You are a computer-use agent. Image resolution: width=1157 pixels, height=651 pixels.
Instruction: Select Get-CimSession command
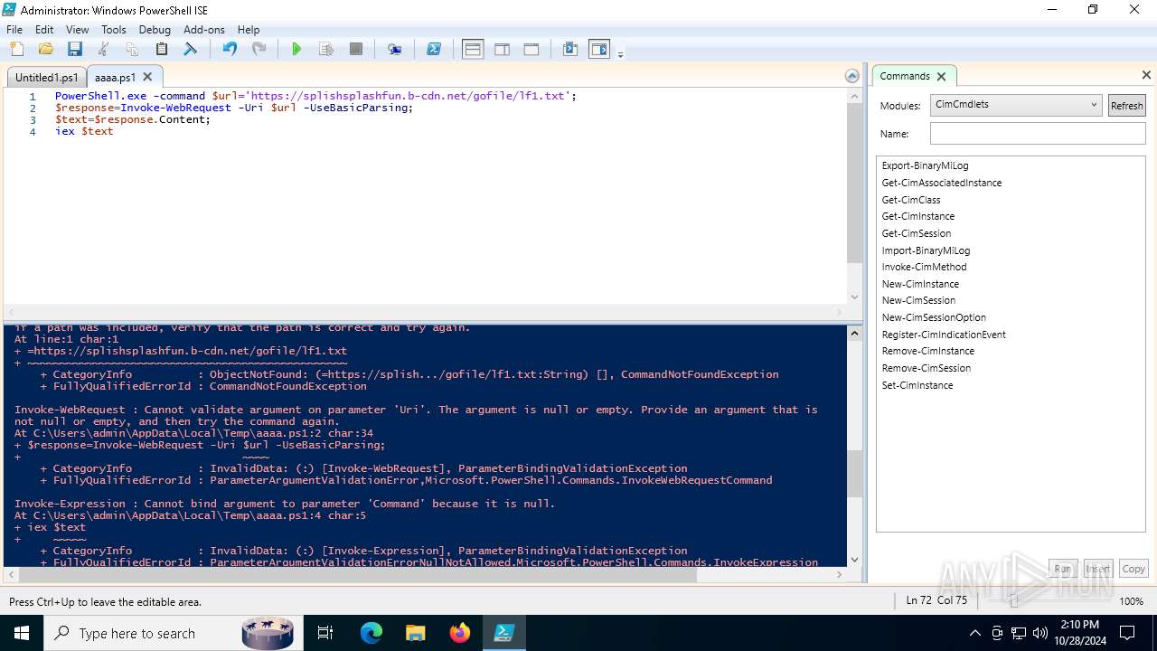(916, 233)
